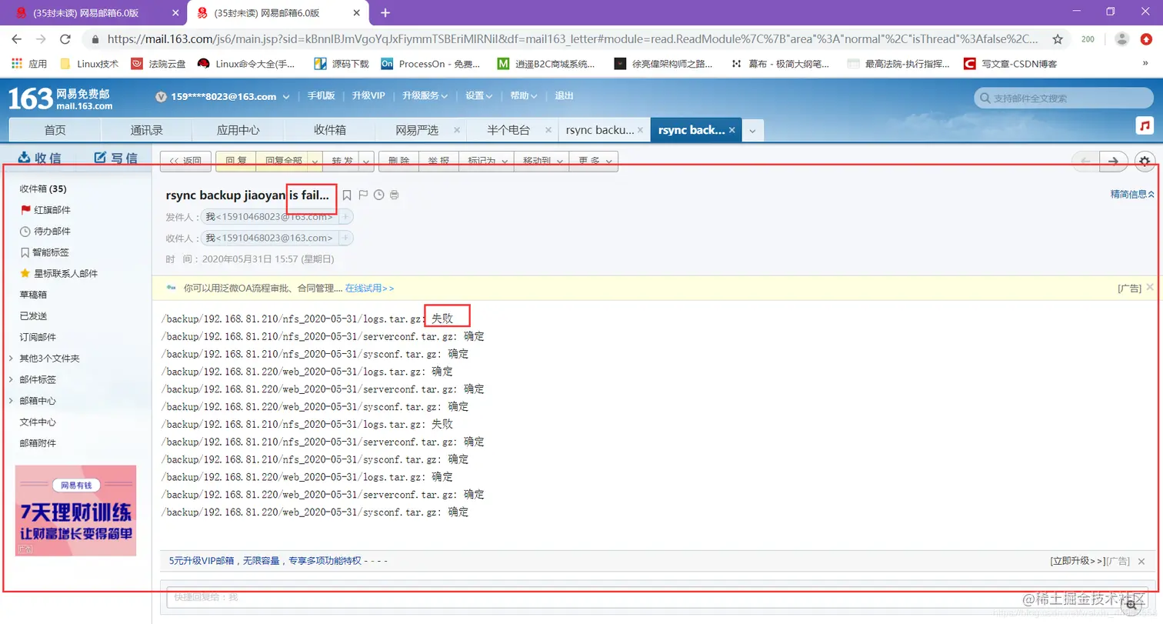The height and width of the screenshot is (624, 1163).
Task: Click the 返回 button
Action: [x=185, y=161]
